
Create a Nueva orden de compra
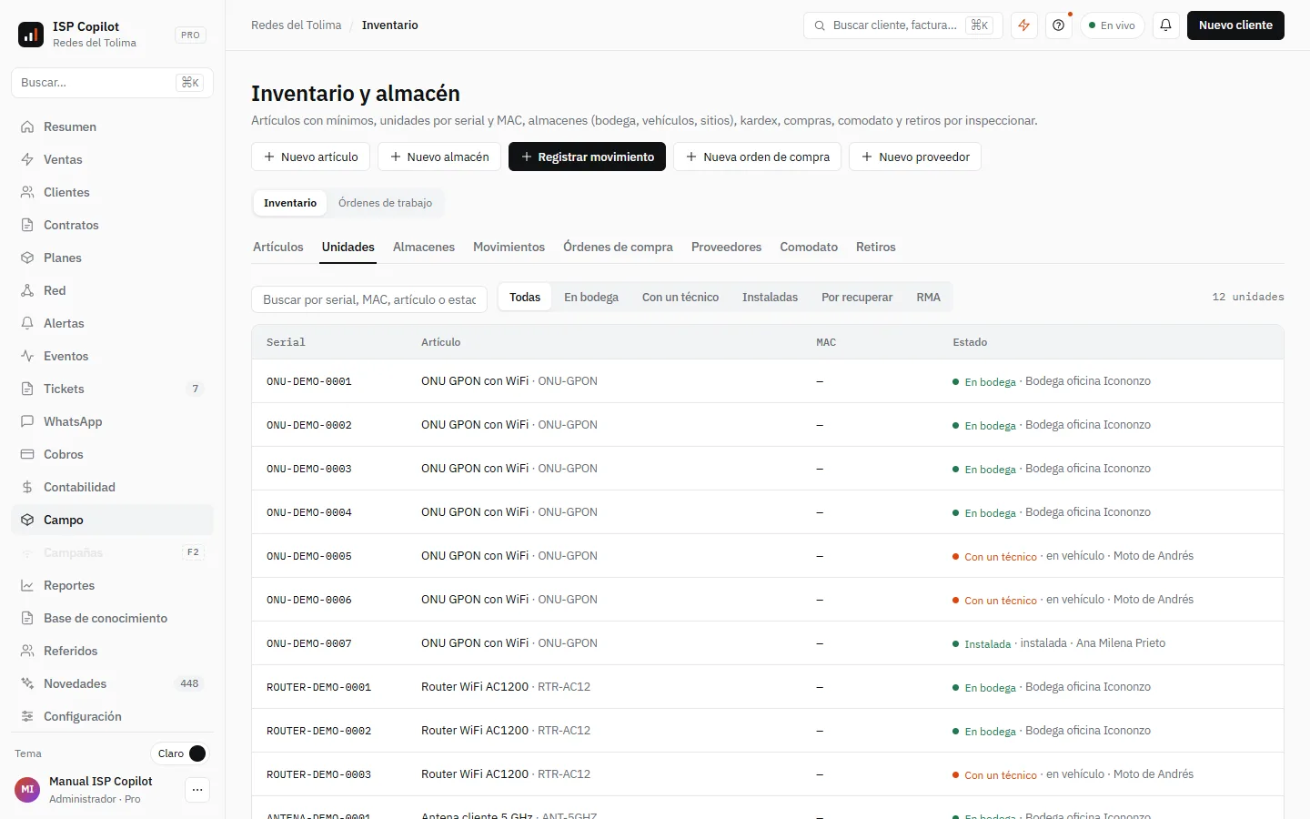click(757, 157)
